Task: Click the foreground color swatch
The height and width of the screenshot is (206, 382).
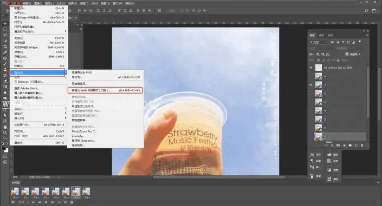Action: click(4, 148)
